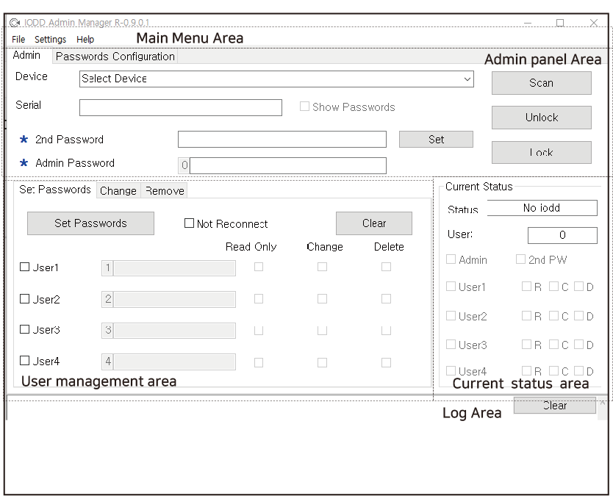Click Set next to 2nd Password field
This screenshot has width=613, height=496.
[x=436, y=139]
